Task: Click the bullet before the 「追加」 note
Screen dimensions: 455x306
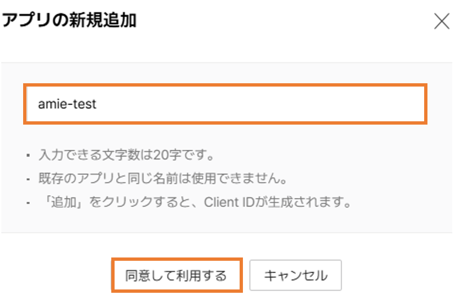Action: click(28, 202)
